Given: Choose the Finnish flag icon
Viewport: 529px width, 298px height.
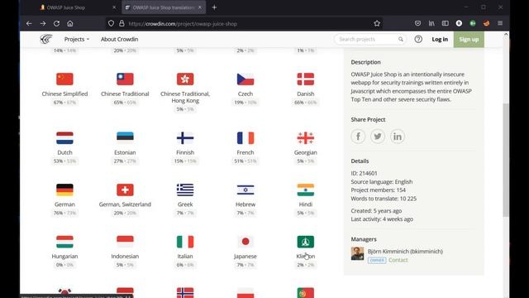Looking at the screenshot, I should [185, 138].
